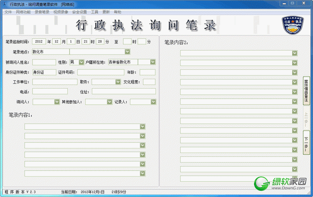Click the 笔录内容1: heading
This screenshot has width=313, height=197.
pyautogui.click(x=20, y=115)
